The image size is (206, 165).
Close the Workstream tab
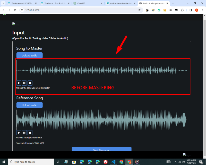pos(36,3)
